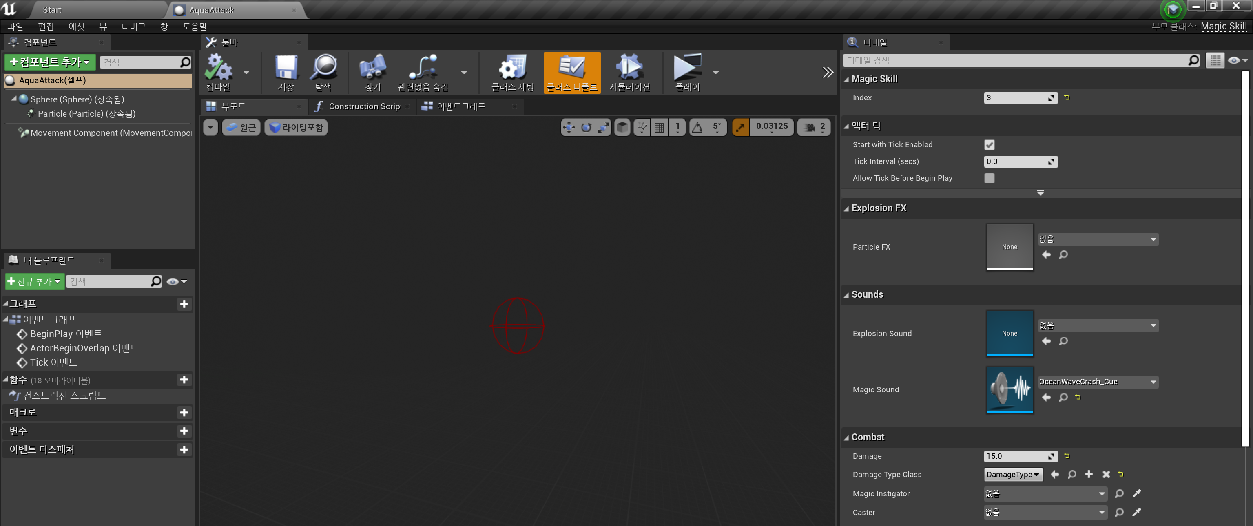Click the Add Component (컴포넌트 추가) button

click(x=50, y=62)
